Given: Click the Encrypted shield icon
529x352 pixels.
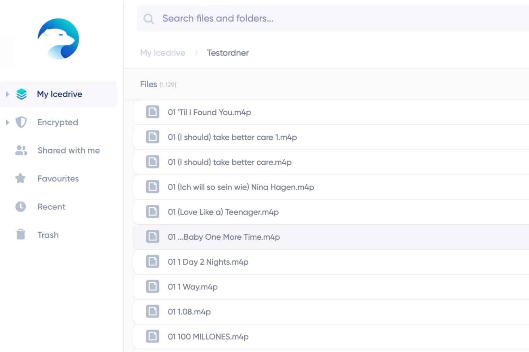Looking at the screenshot, I should (21, 122).
